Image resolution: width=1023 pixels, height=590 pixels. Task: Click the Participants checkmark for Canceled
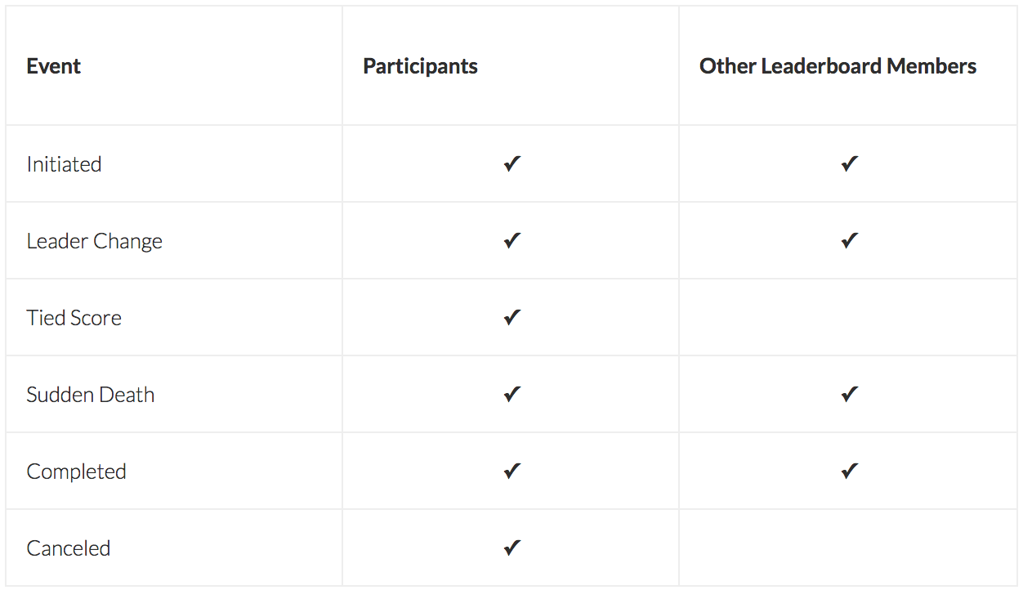pyautogui.click(x=511, y=548)
